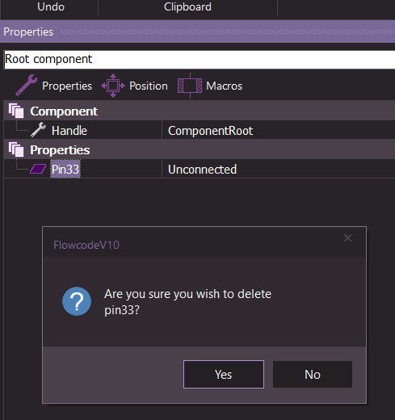Click the Handle wrench icon
The height and width of the screenshot is (420, 395).
38,130
